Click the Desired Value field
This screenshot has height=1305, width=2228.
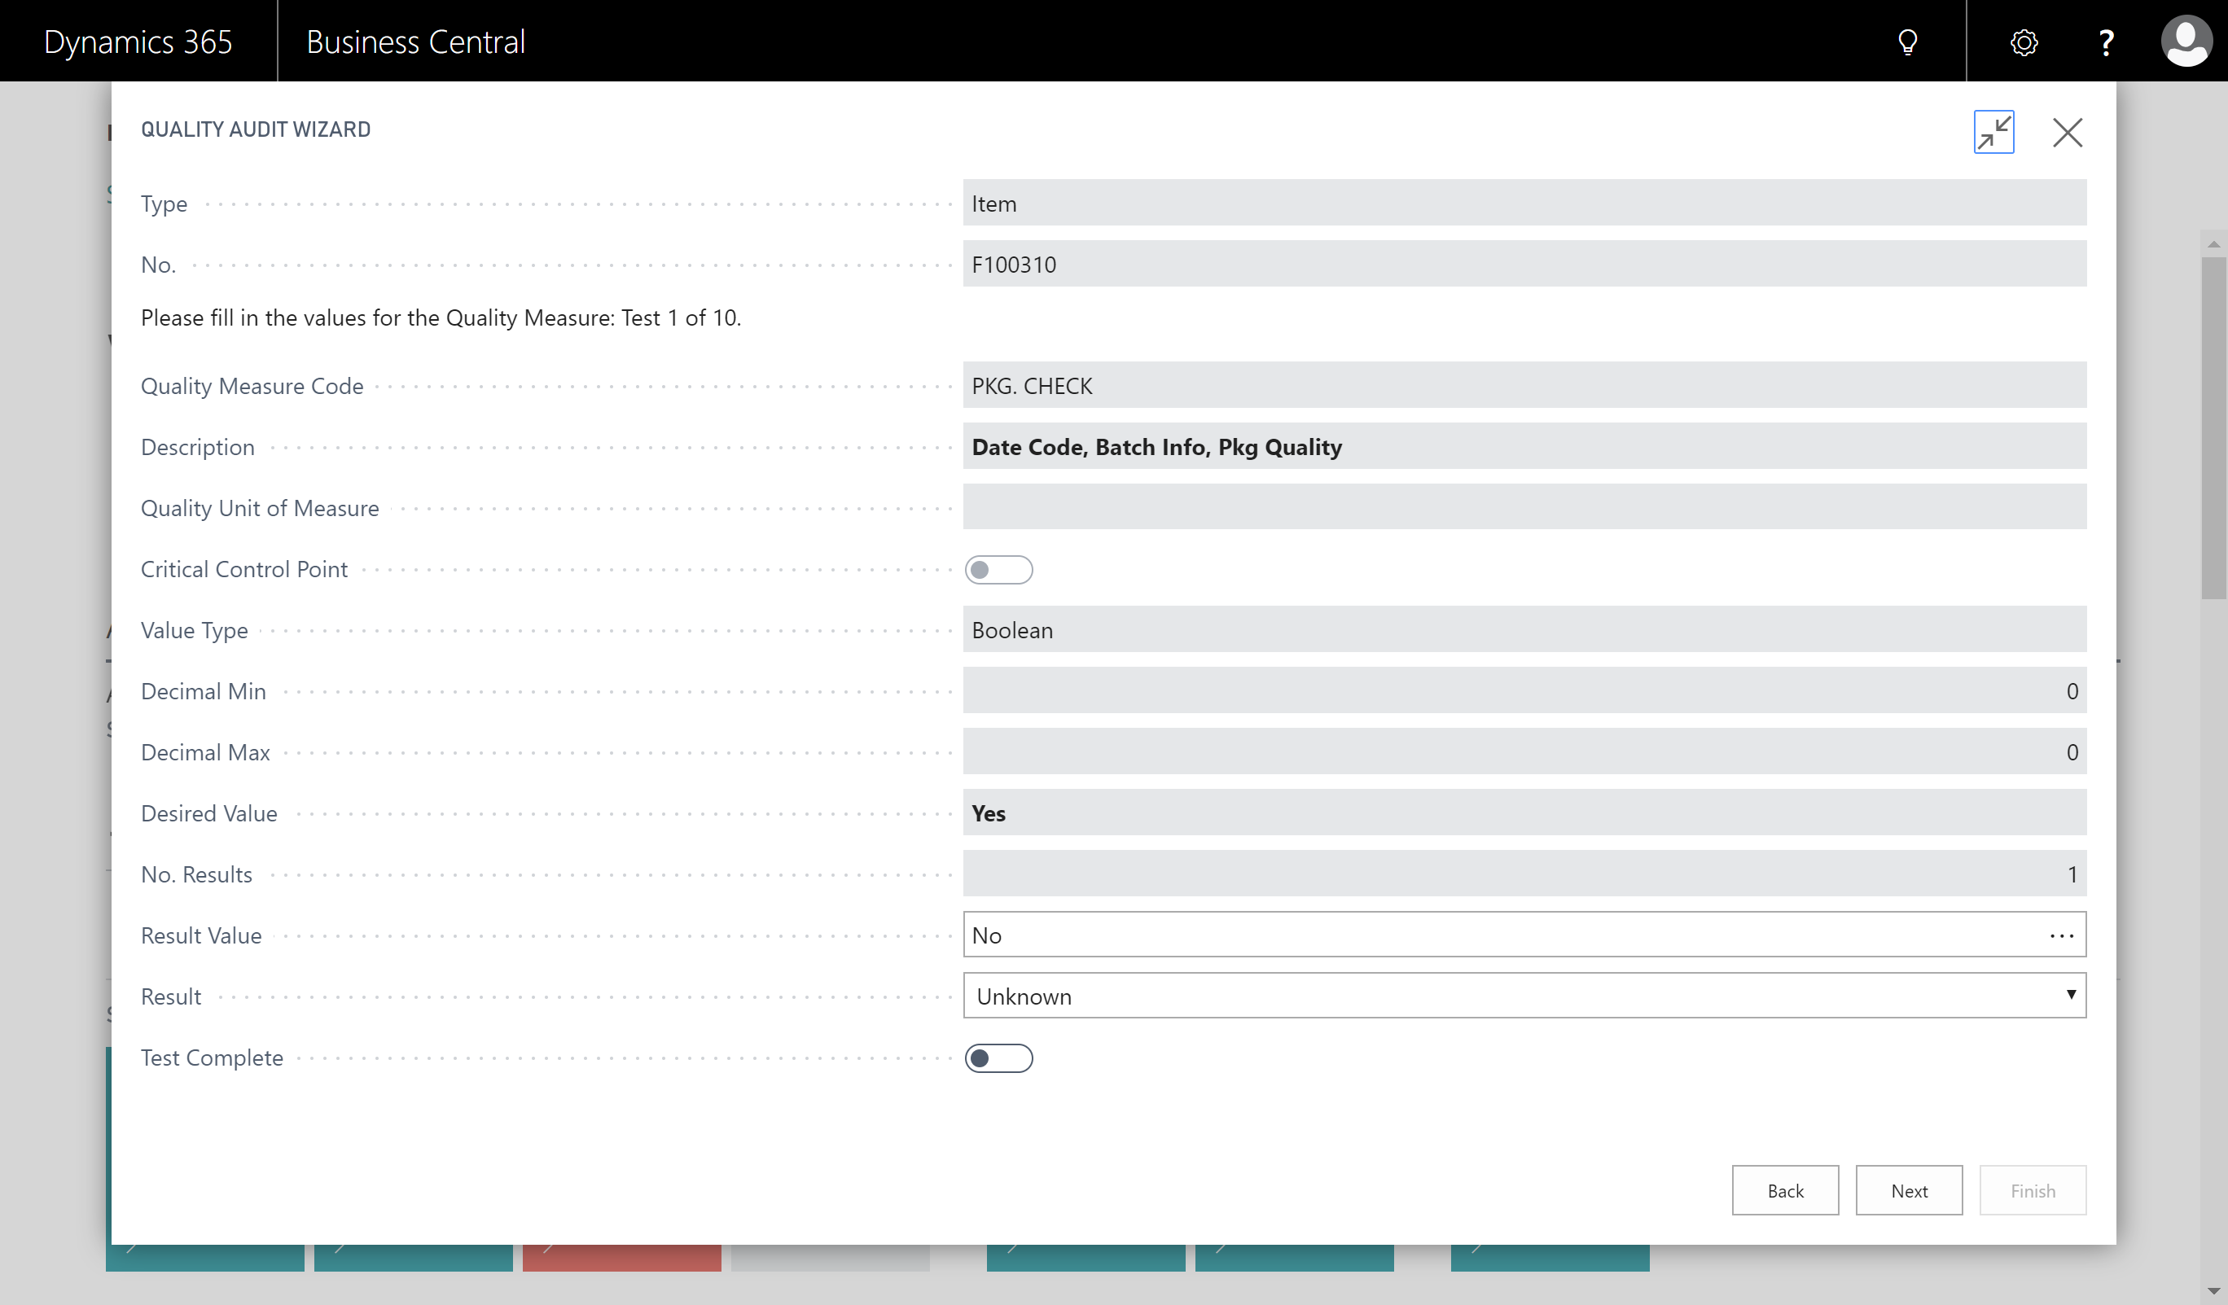pos(1524,813)
